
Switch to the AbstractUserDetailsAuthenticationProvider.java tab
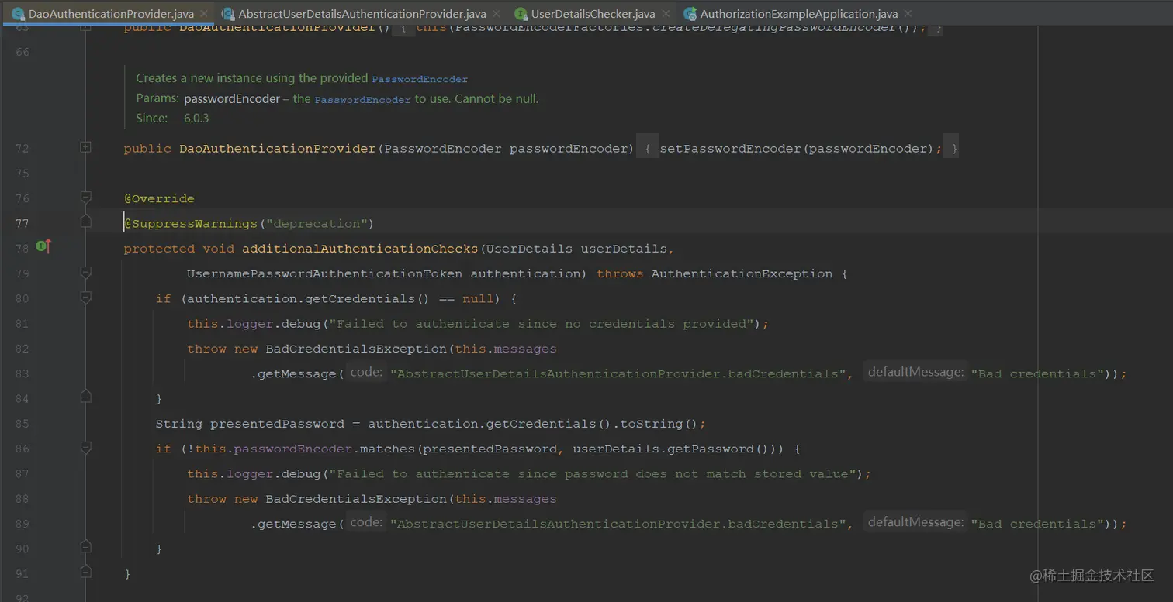pyautogui.click(x=362, y=14)
